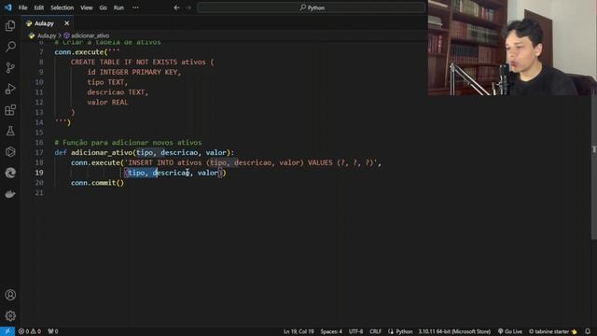Open the Testing flask view
Image resolution: width=597 pixels, height=336 pixels.
pyautogui.click(x=10, y=131)
